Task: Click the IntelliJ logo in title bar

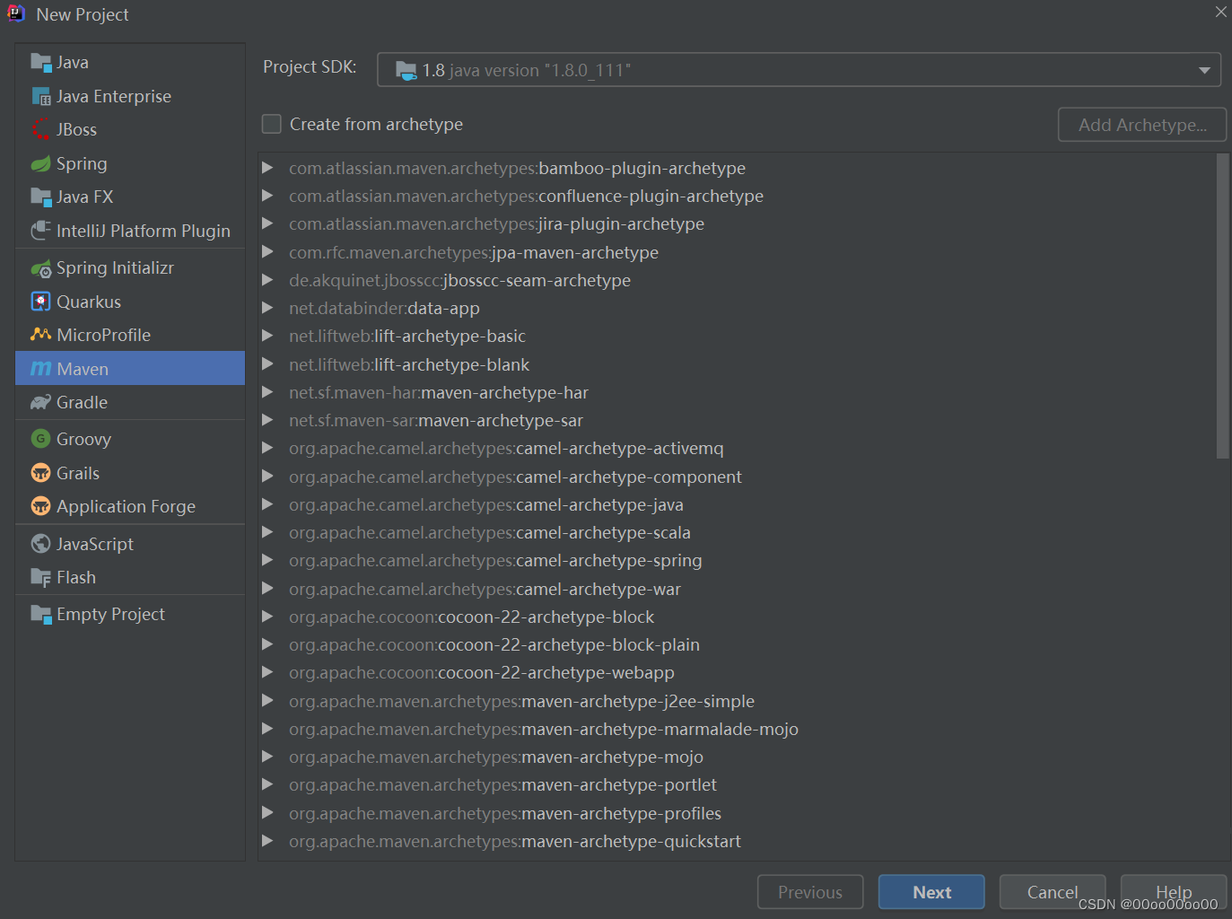Action: [16, 13]
